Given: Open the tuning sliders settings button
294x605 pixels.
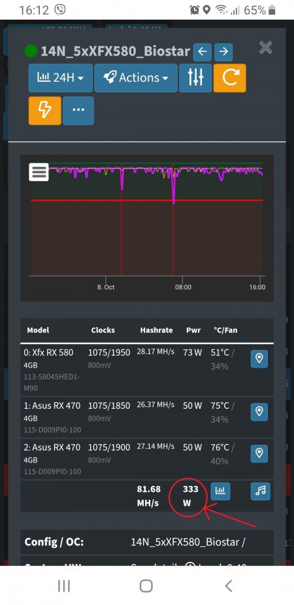Looking at the screenshot, I should coord(195,78).
